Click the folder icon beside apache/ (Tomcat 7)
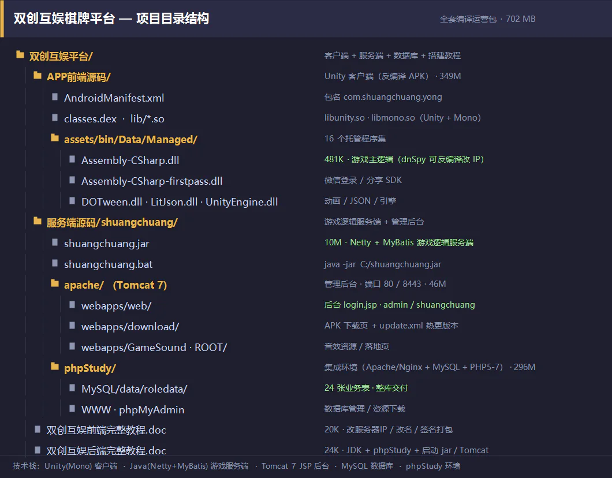Image resolution: width=612 pixels, height=478 pixels. pos(55,283)
